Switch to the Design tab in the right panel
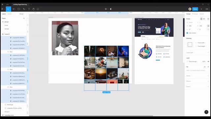This screenshot has width=211, height=119. pos(188,14)
